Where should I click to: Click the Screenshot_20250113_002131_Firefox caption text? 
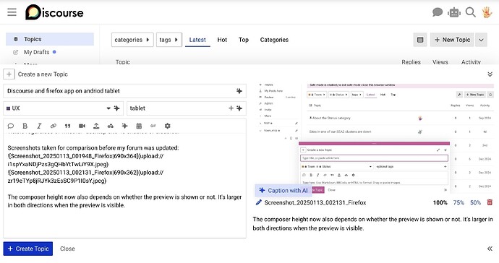[315, 202]
